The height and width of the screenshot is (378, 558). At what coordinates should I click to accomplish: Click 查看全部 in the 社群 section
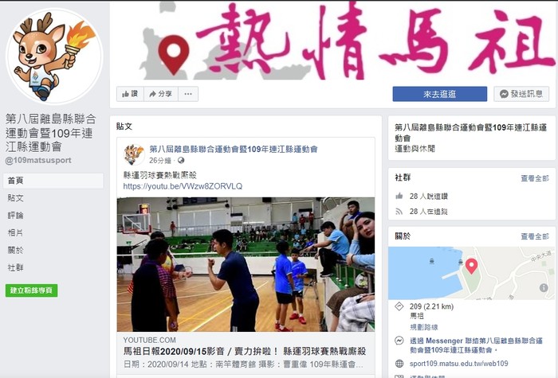(x=535, y=178)
